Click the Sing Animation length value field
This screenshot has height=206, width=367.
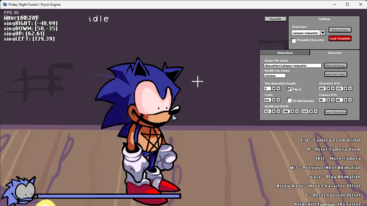pos(267,88)
